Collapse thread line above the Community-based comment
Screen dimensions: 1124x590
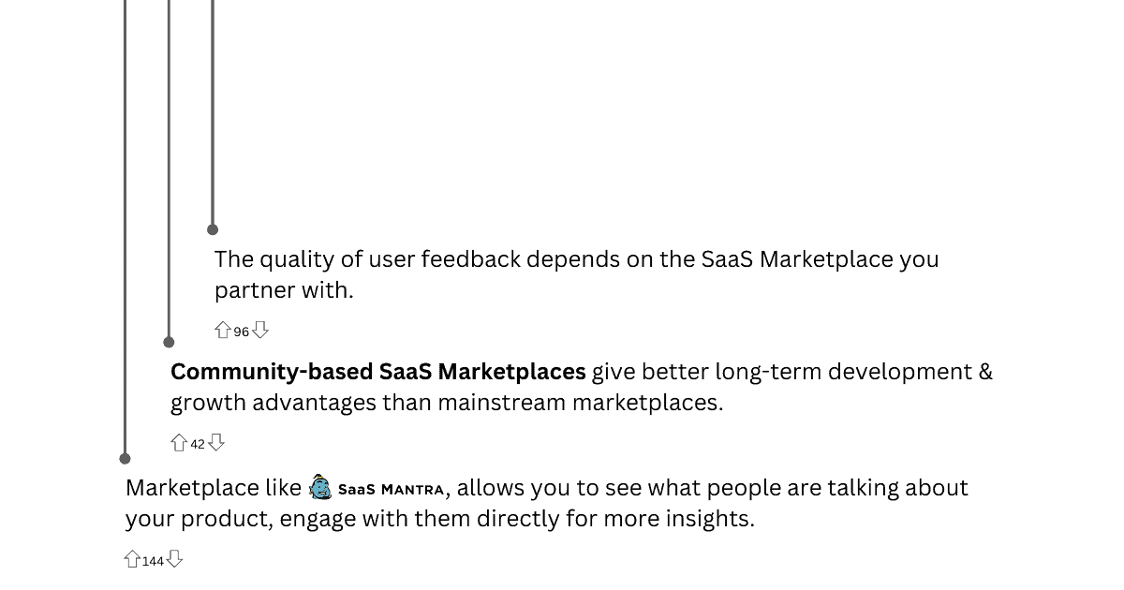(x=169, y=169)
